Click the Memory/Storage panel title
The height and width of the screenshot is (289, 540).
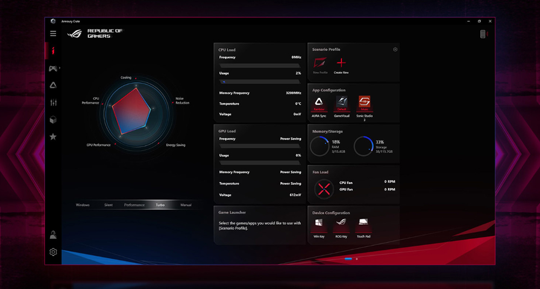point(328,132)
